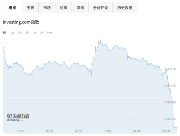Click the 13/06 date axis marker
This screenshot has width=180, height=136.
pos(108,131)
